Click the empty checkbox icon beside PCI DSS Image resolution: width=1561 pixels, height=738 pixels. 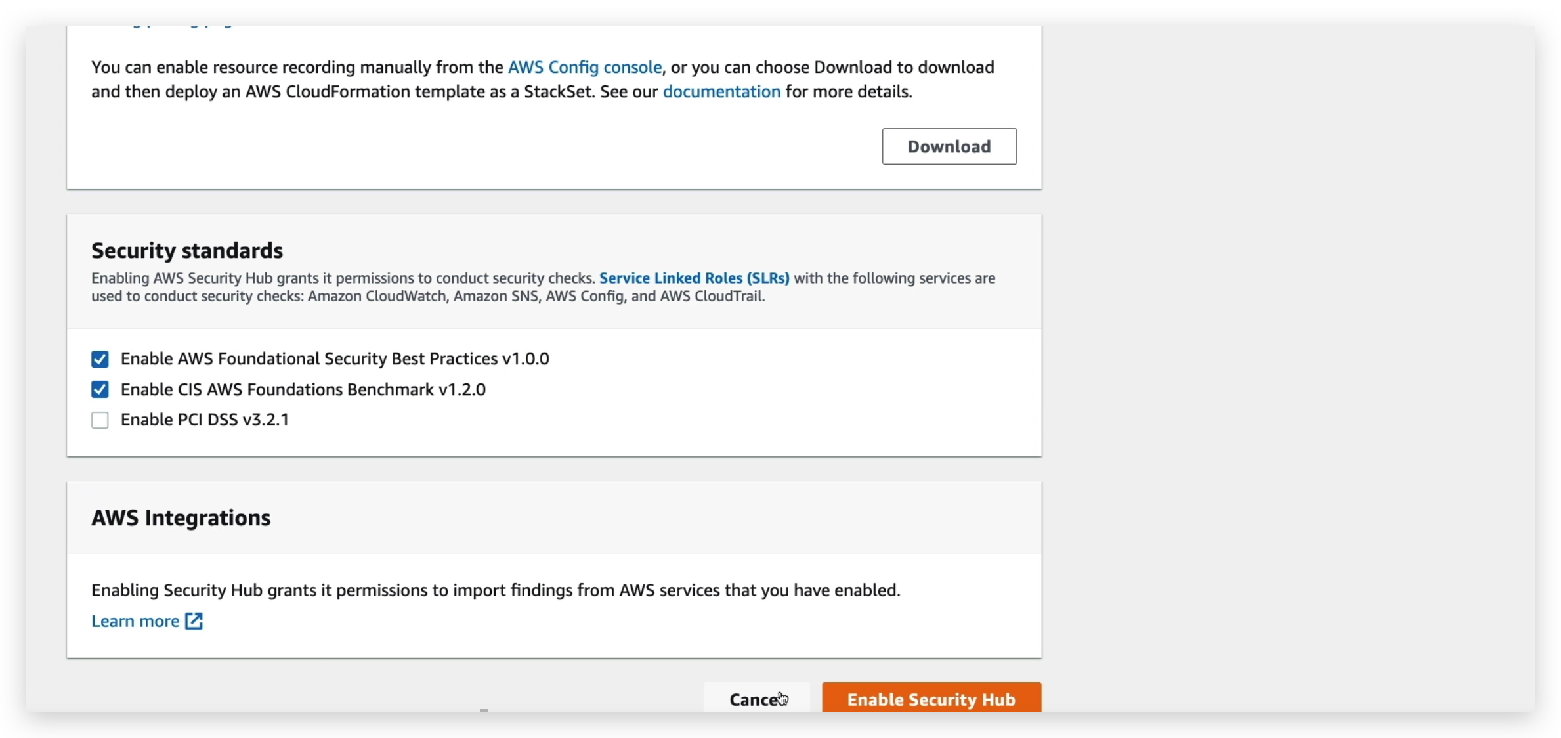(100, 420)
